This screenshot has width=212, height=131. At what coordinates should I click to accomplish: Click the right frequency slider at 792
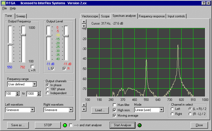[x=23, y=35]
